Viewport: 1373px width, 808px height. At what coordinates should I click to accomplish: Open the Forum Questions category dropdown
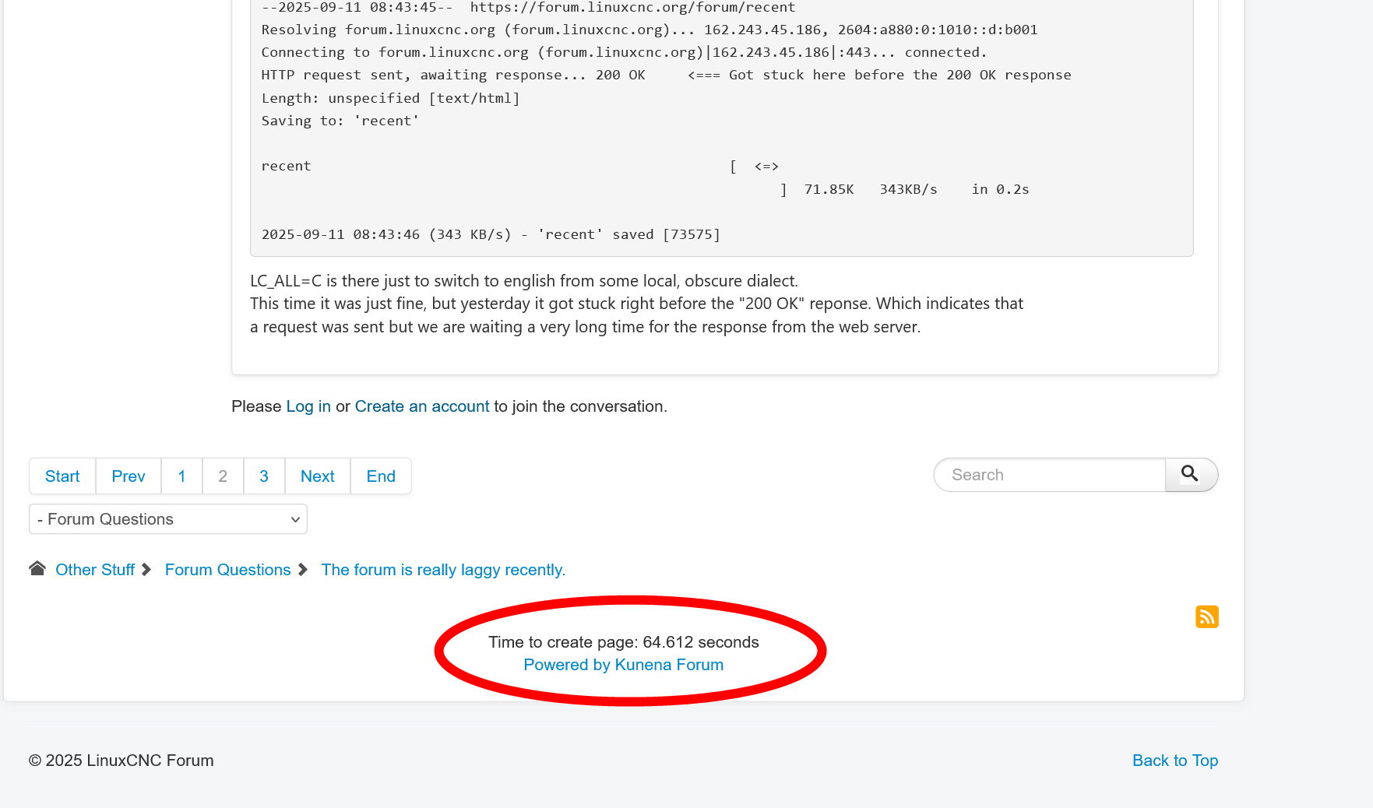(168, 519)
